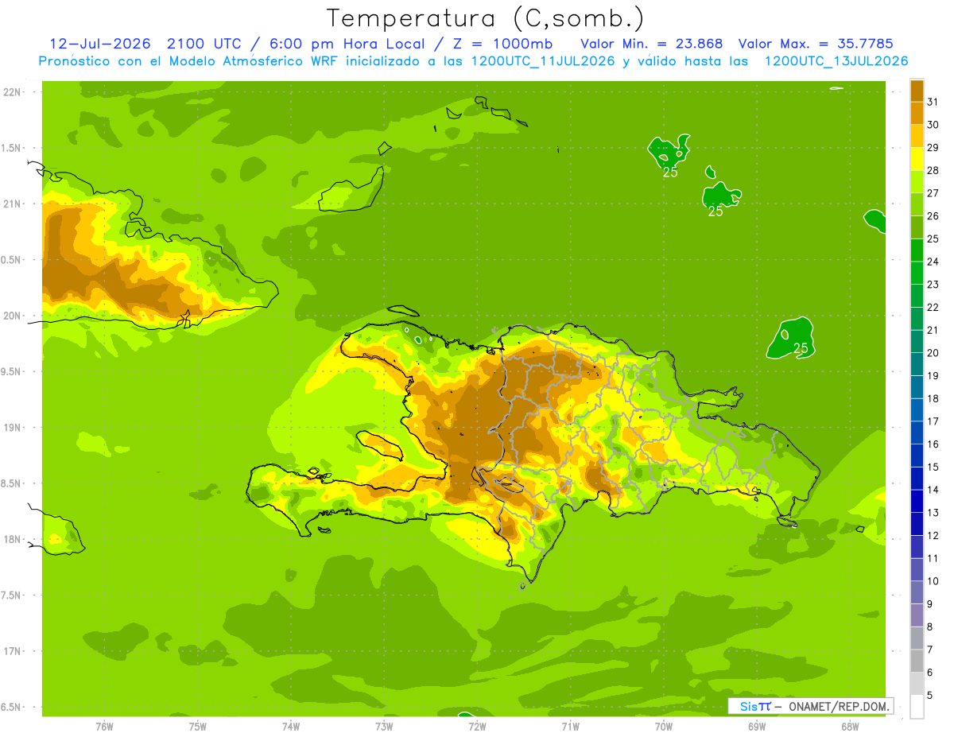Click legend label "31"
954x737 pixels.
tap(933, 102)
